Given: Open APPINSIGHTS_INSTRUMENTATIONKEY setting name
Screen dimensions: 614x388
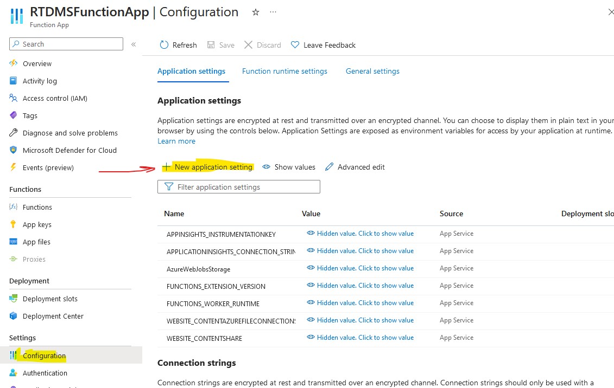Looking at the screenshot, I should pyautogui.click(x=221, y=234).
